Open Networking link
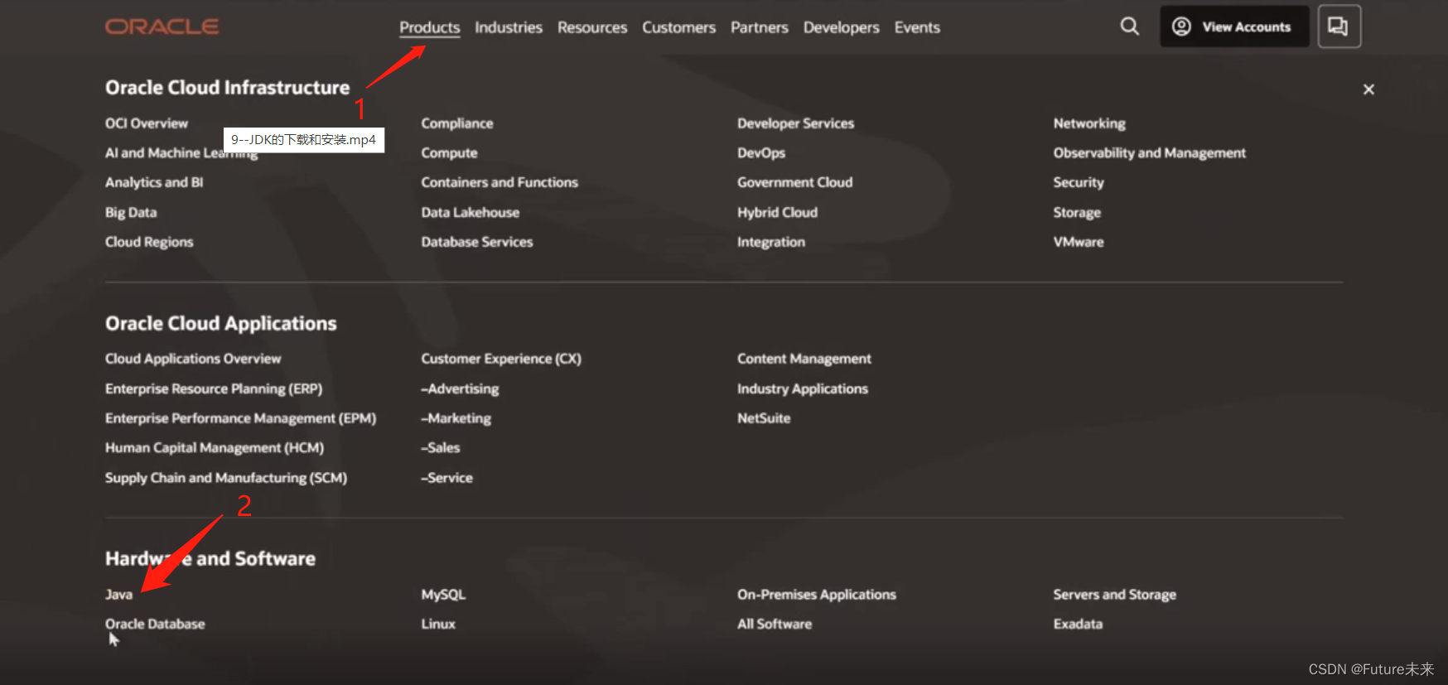1448x685 pixels. 1089,123
